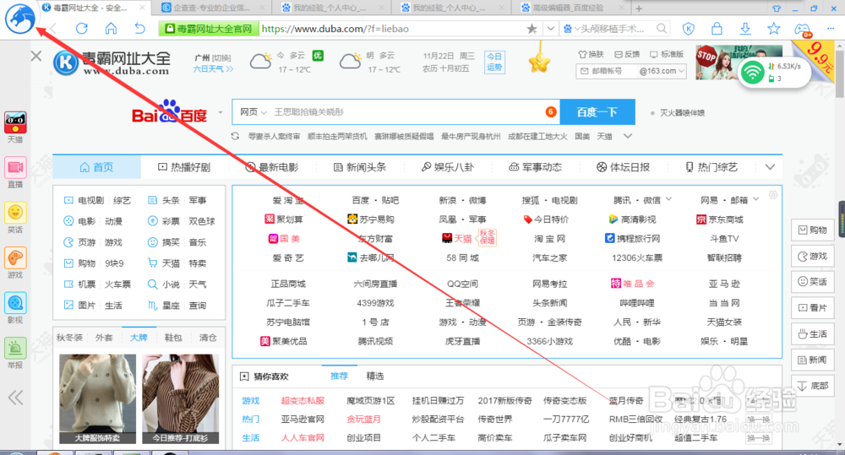Bookmark page with address bar star
Viewport: 845px width, 455px height.
(x=532, y=29)
